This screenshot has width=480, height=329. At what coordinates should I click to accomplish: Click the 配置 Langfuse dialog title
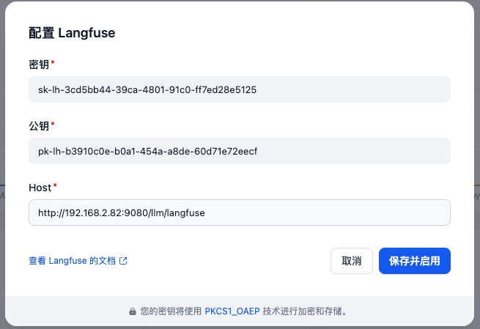tap(72, 33)
